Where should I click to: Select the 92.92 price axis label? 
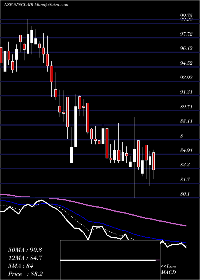pos(186,78)
